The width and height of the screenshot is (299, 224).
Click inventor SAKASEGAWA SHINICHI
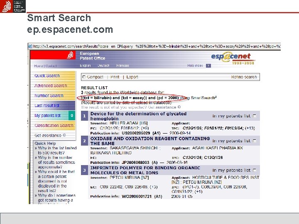coord(134,148)
